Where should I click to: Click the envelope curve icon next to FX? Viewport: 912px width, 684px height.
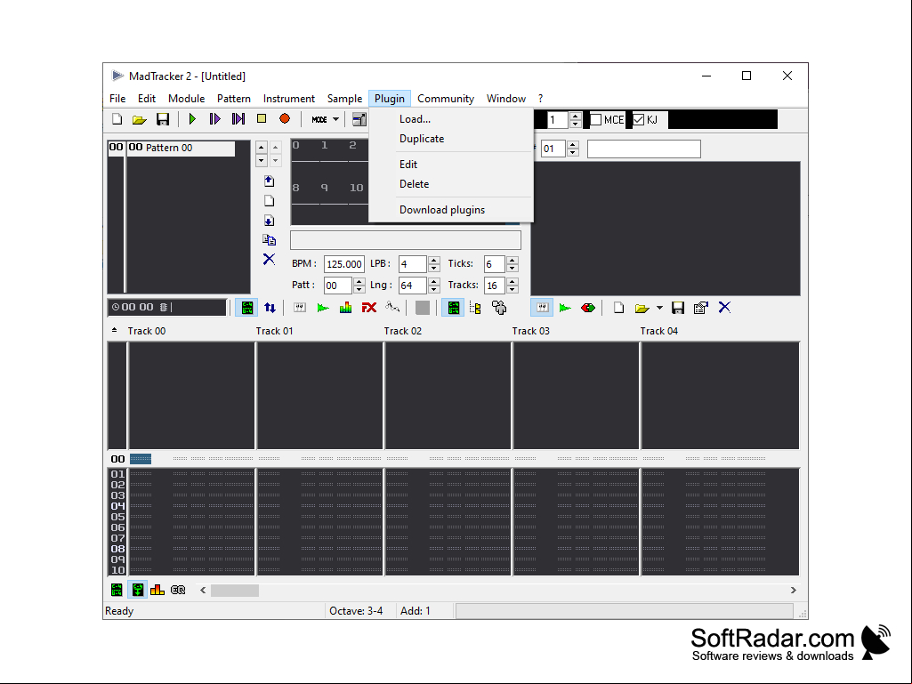[392, 307]
